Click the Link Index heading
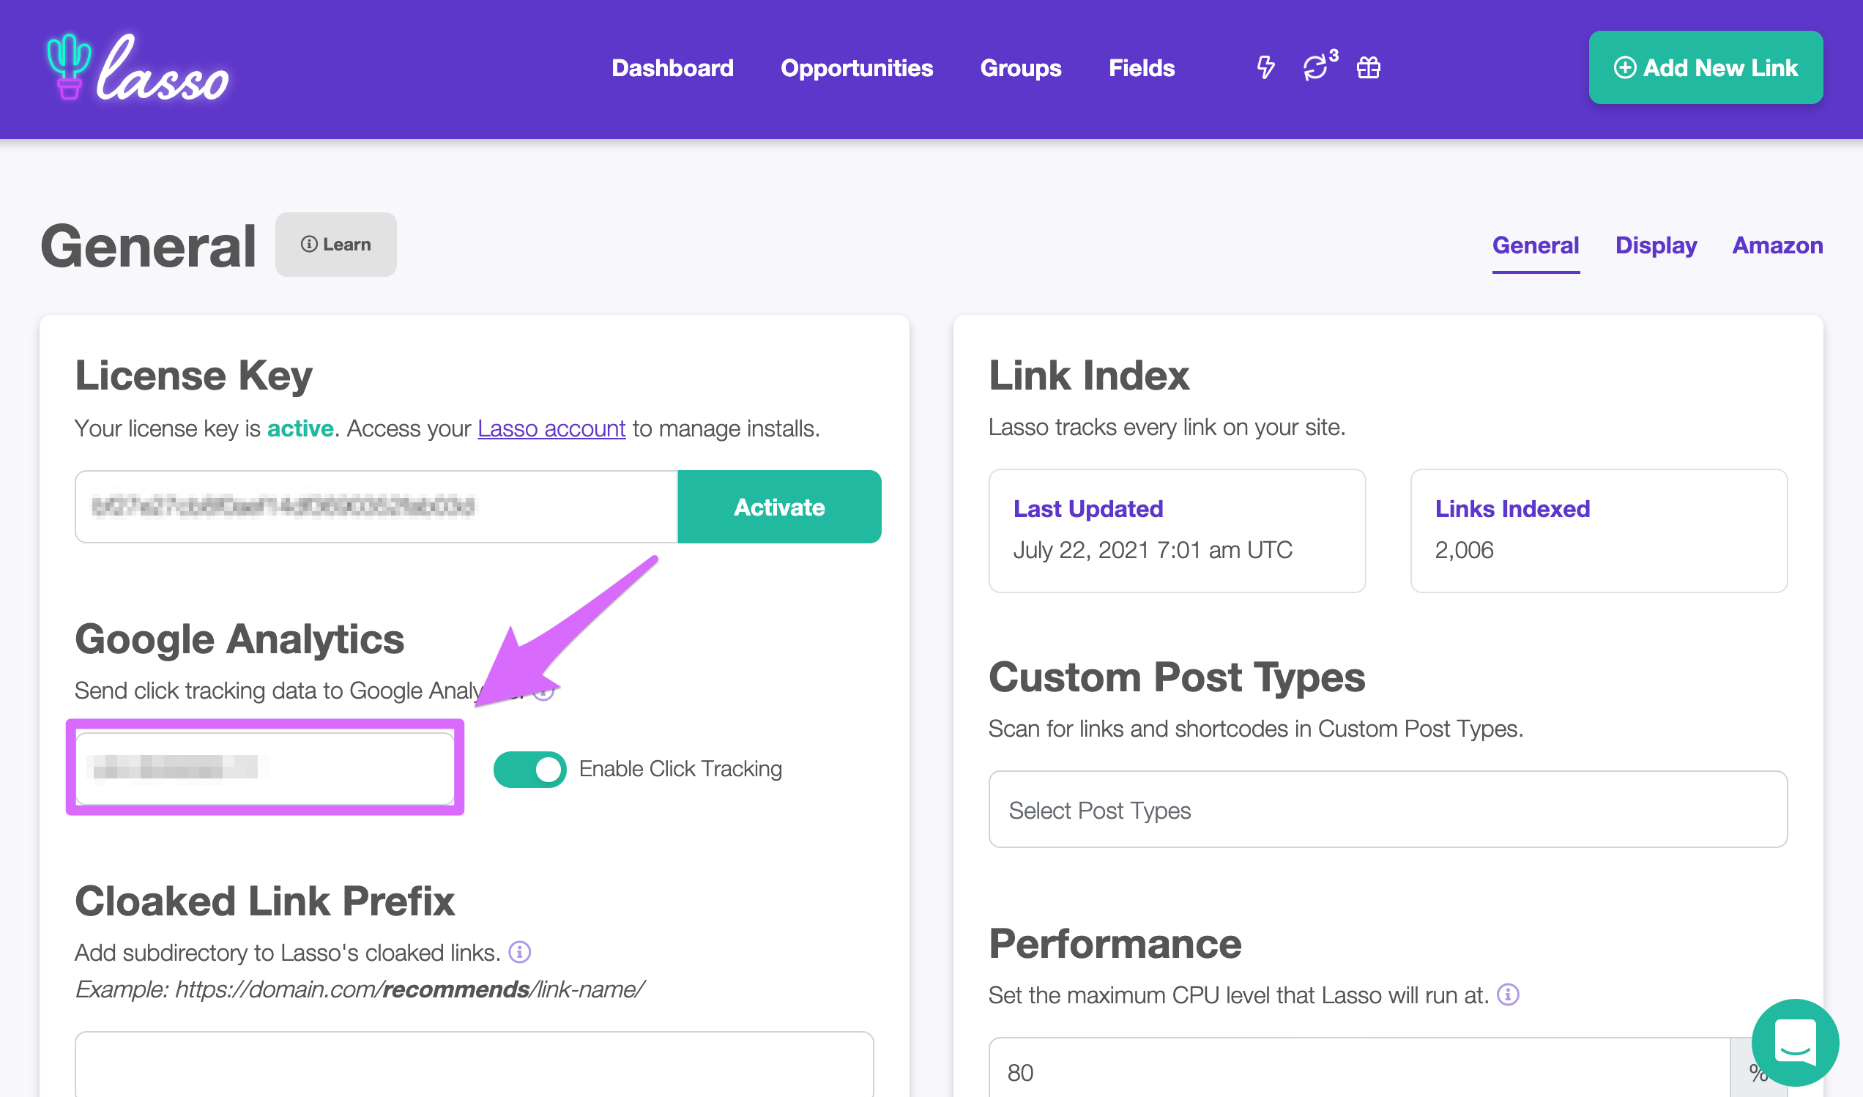1863x1097 pixels. coord(1089,376)
